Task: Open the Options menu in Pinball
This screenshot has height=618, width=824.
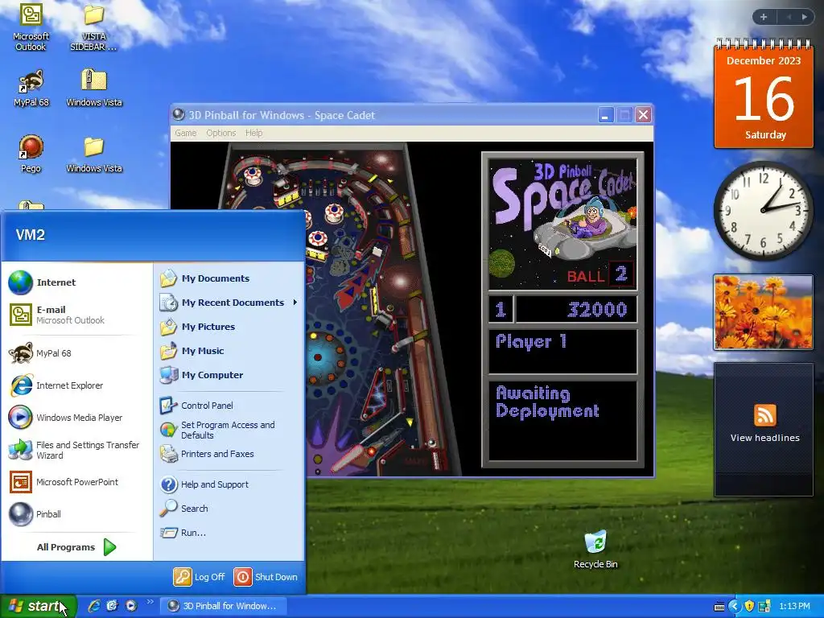Action: click(220, 133)
